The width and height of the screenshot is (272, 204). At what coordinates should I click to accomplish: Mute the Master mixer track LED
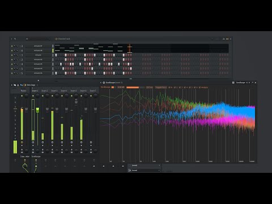tap(22, 96)
